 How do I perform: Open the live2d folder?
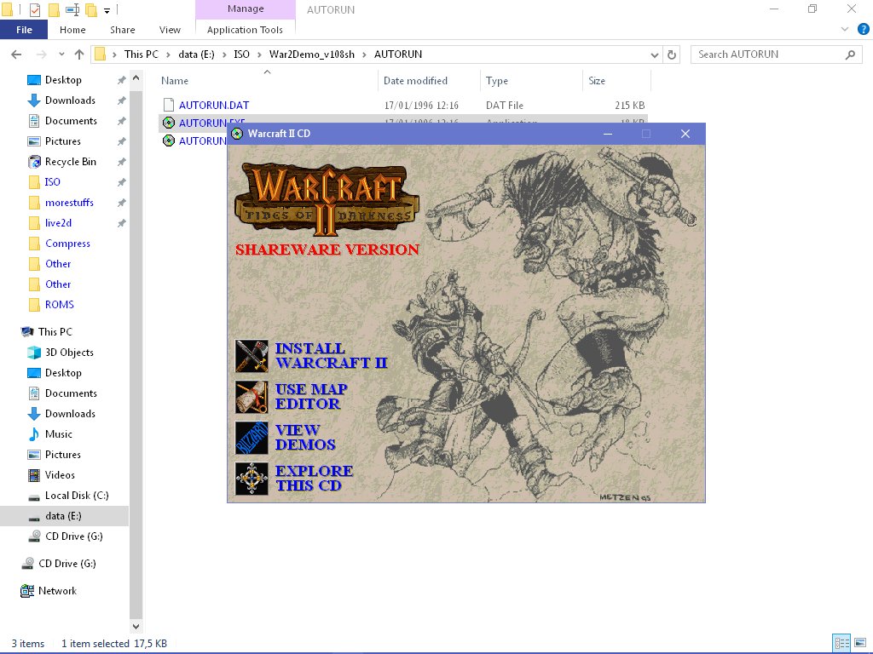(x=58, y=223)
